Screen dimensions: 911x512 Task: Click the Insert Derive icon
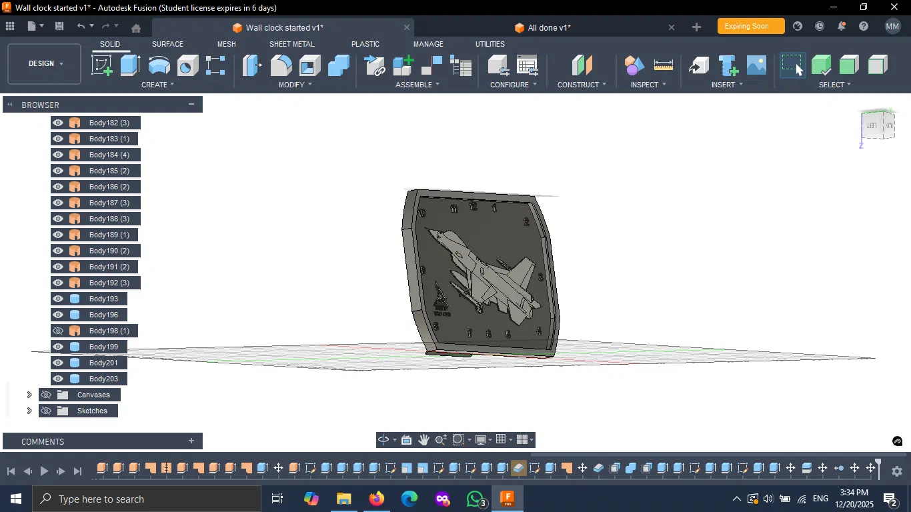click(699, 65)
